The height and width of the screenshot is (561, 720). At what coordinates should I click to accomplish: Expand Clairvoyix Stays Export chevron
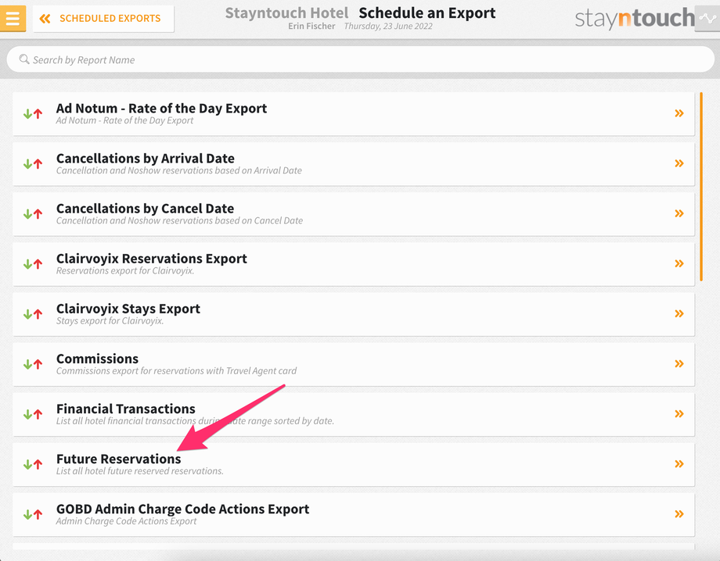click(679, 313)
